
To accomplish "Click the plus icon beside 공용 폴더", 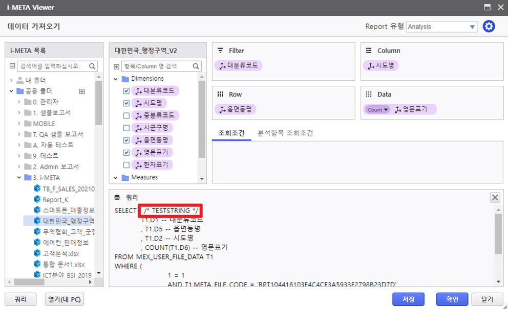I will 82,91.
